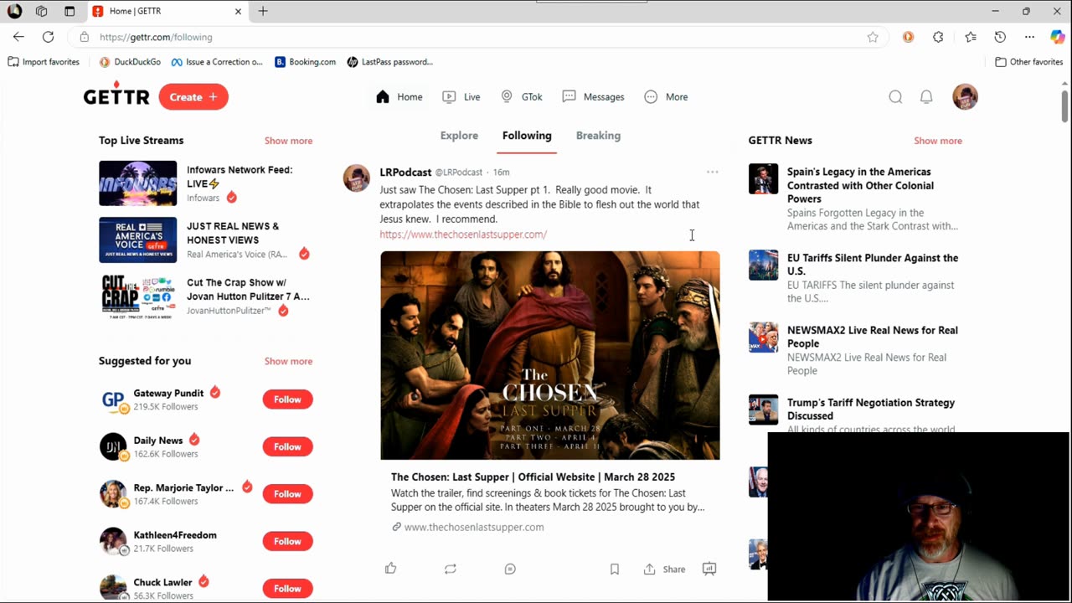Open the notifications bell

tap(926, 97)
